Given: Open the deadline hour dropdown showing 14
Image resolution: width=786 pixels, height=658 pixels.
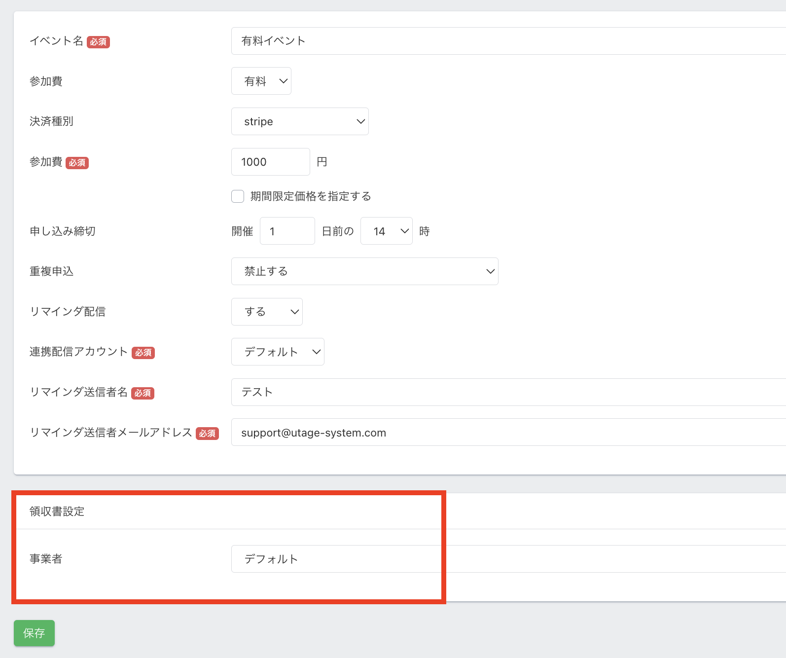Looking at the screenshot, I should click(386, 231).
